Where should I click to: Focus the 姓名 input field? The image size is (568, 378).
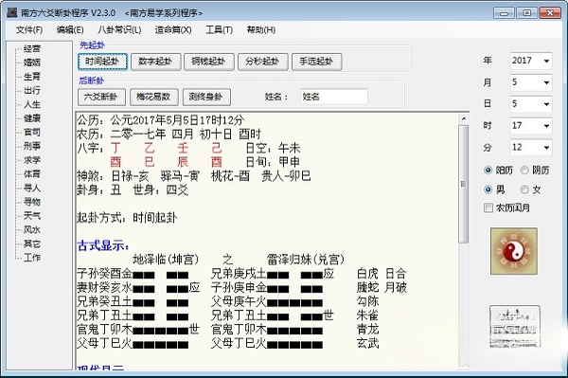tap(334, 97)
